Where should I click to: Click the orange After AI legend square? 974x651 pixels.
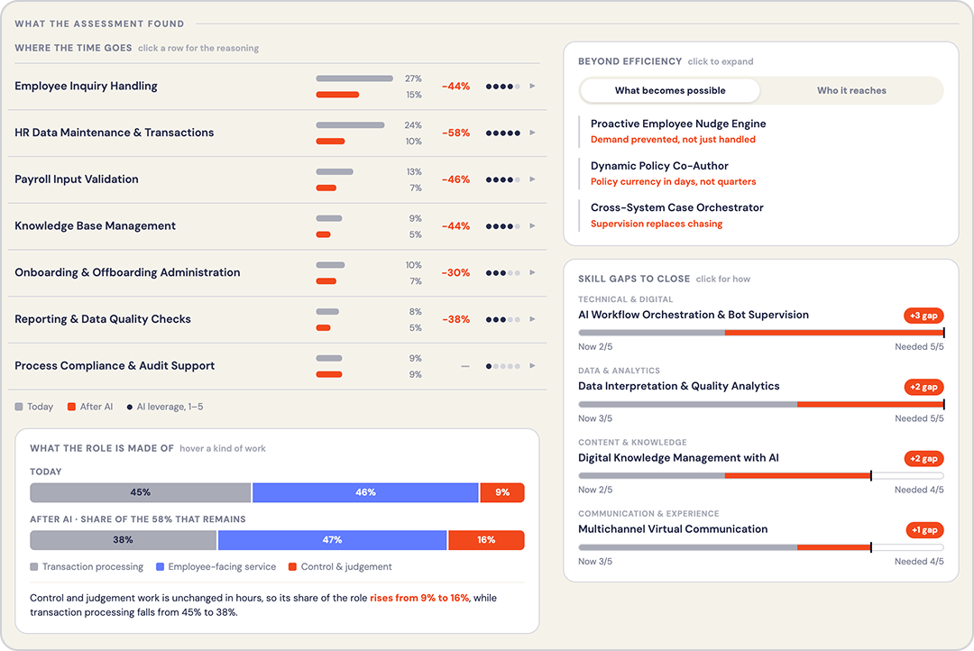pyautogui.click(x=71, y=407)
